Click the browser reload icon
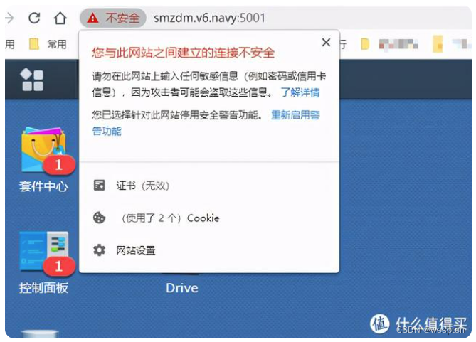 coord(34,18)
